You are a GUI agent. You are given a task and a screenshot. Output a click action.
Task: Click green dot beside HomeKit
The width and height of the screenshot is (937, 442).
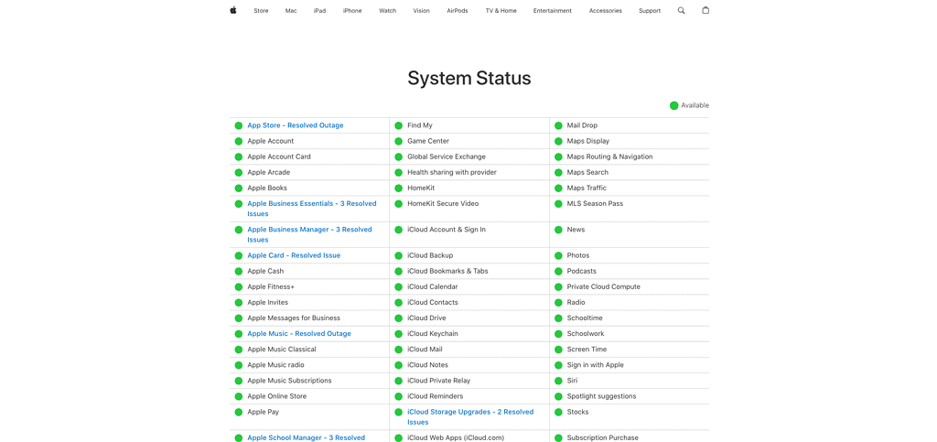pyautogui.click(x=399, y=188)
